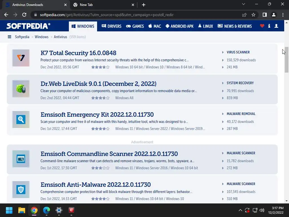Screen dimensions: 289x217
Task: Close the Antivirus Downloads tab
Action: (65, 5)
